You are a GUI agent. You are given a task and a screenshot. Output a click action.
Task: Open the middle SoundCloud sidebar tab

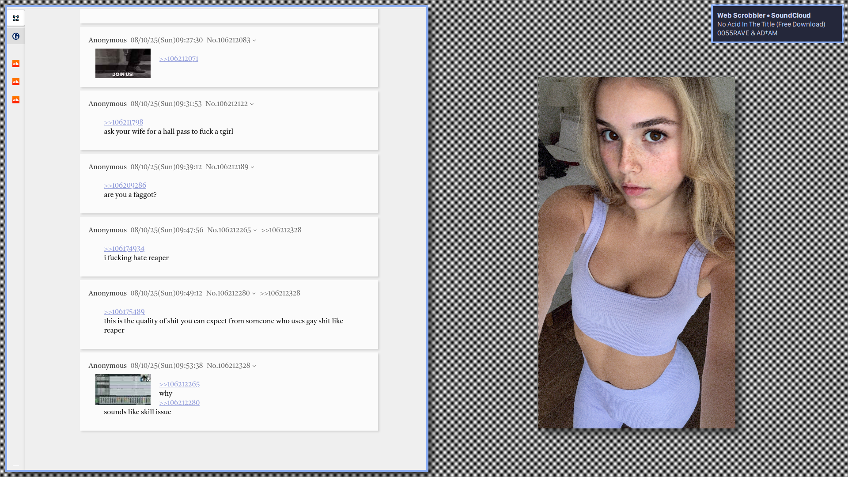coord(16,82)
